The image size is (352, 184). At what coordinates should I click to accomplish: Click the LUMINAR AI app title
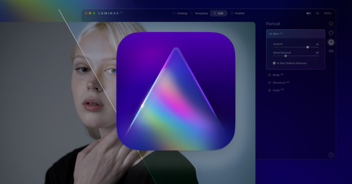coord(110,13)
